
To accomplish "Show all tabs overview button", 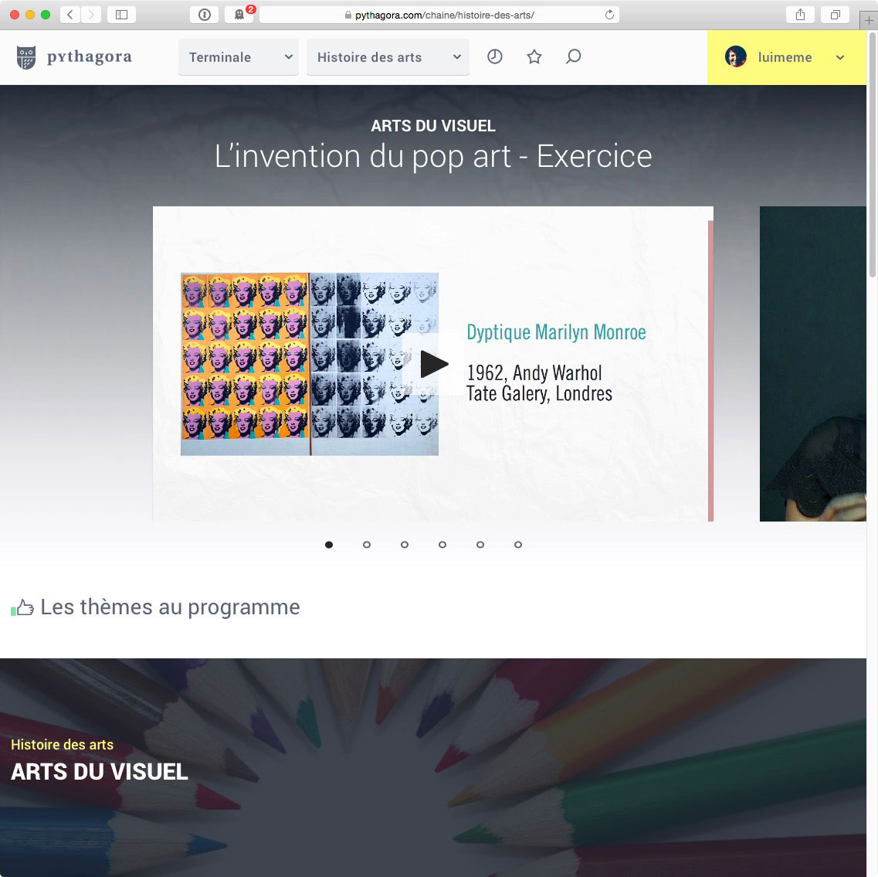I will [x=835, y=15].
